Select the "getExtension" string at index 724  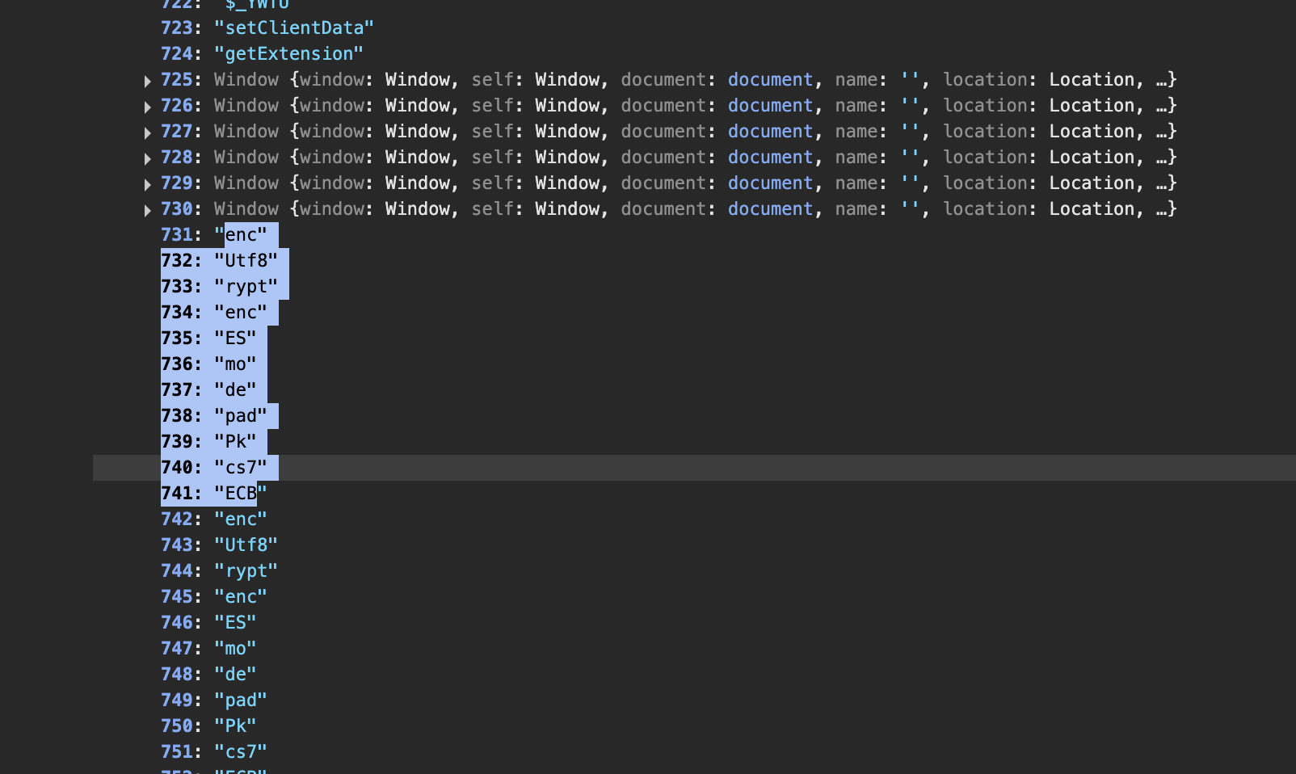(x=288, y=54)
